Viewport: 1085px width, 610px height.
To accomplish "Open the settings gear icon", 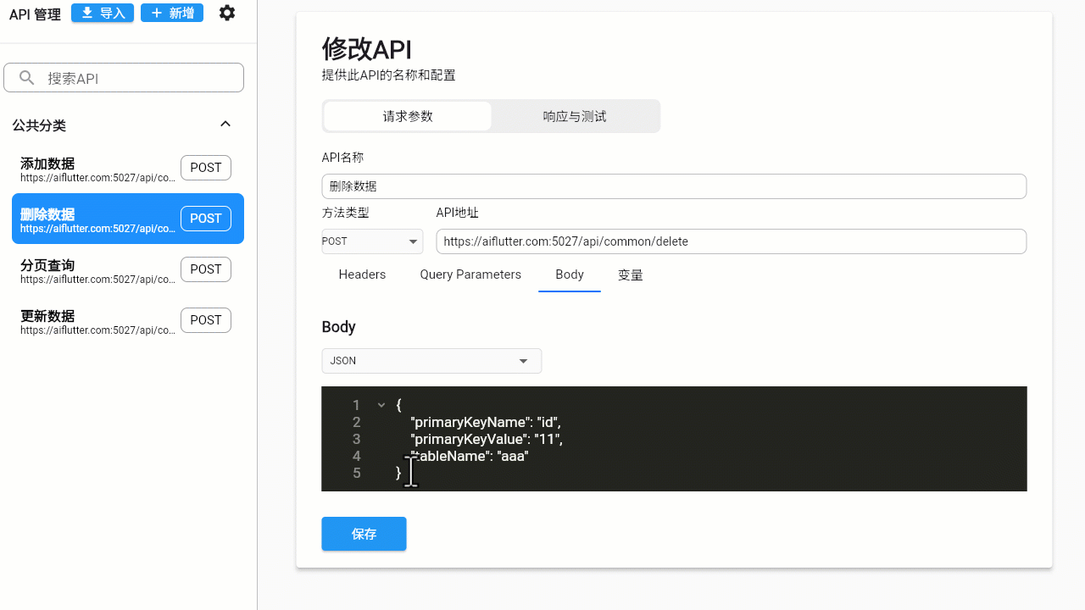I will point(226,13).
